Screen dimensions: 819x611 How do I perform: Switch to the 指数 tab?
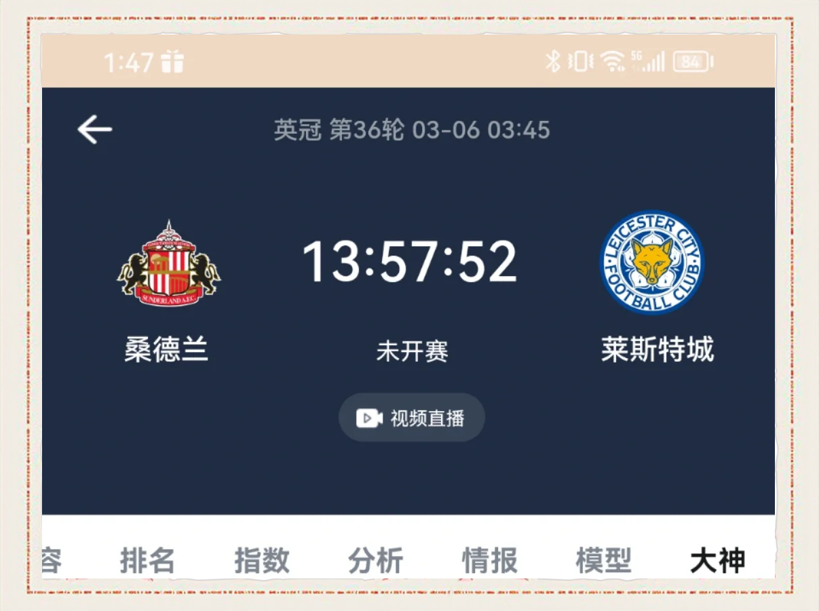tap(262, 561)
